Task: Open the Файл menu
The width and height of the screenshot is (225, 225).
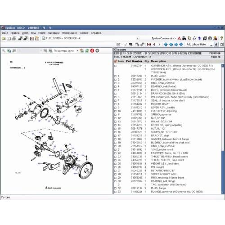Action: [x=5, y=33]
